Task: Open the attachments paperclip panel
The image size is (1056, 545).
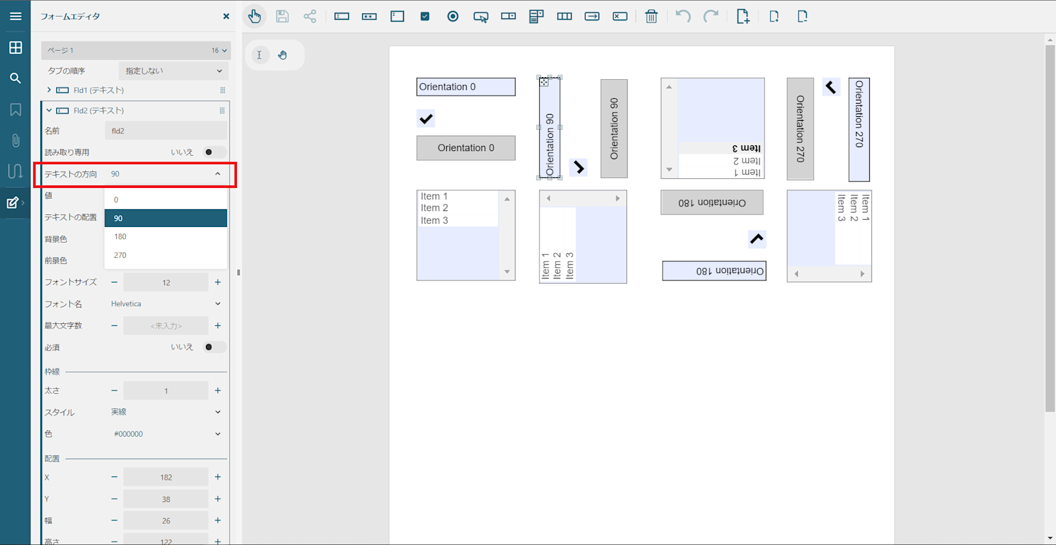Action: pyautogui.click(x=16, y=141)
